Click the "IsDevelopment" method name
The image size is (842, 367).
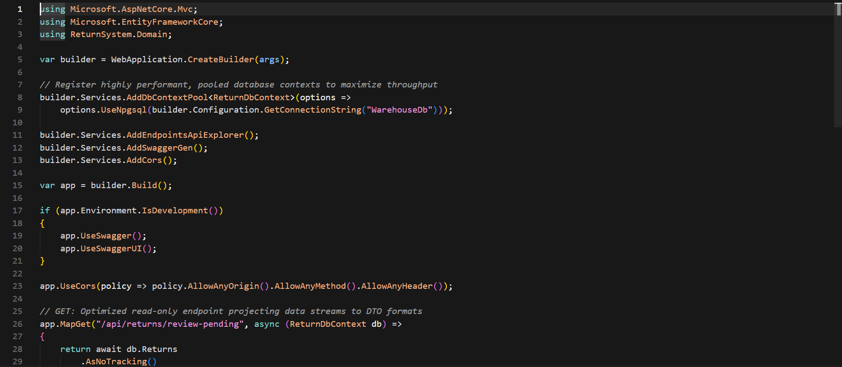[x=175, y=211]
